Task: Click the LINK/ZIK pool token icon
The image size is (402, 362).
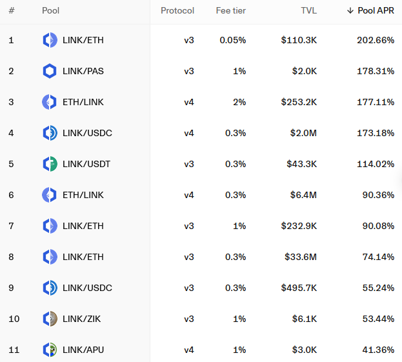Action: 50,319
